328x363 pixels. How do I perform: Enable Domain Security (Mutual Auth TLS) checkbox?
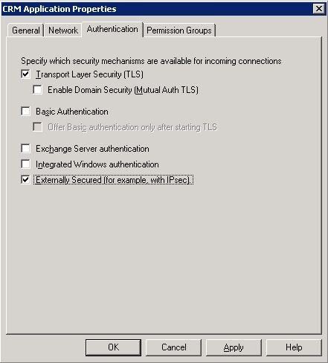(37, 89)
